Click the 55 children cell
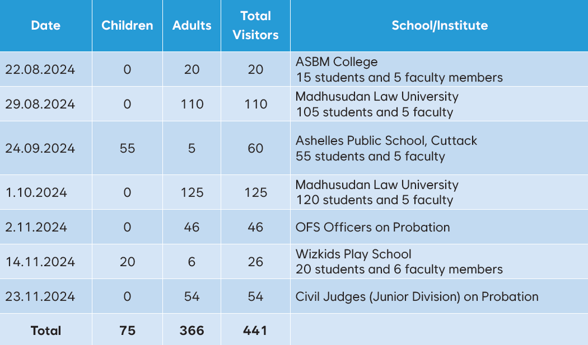The width and height of the screenshot is (588, 345). (x=127, y=148)
